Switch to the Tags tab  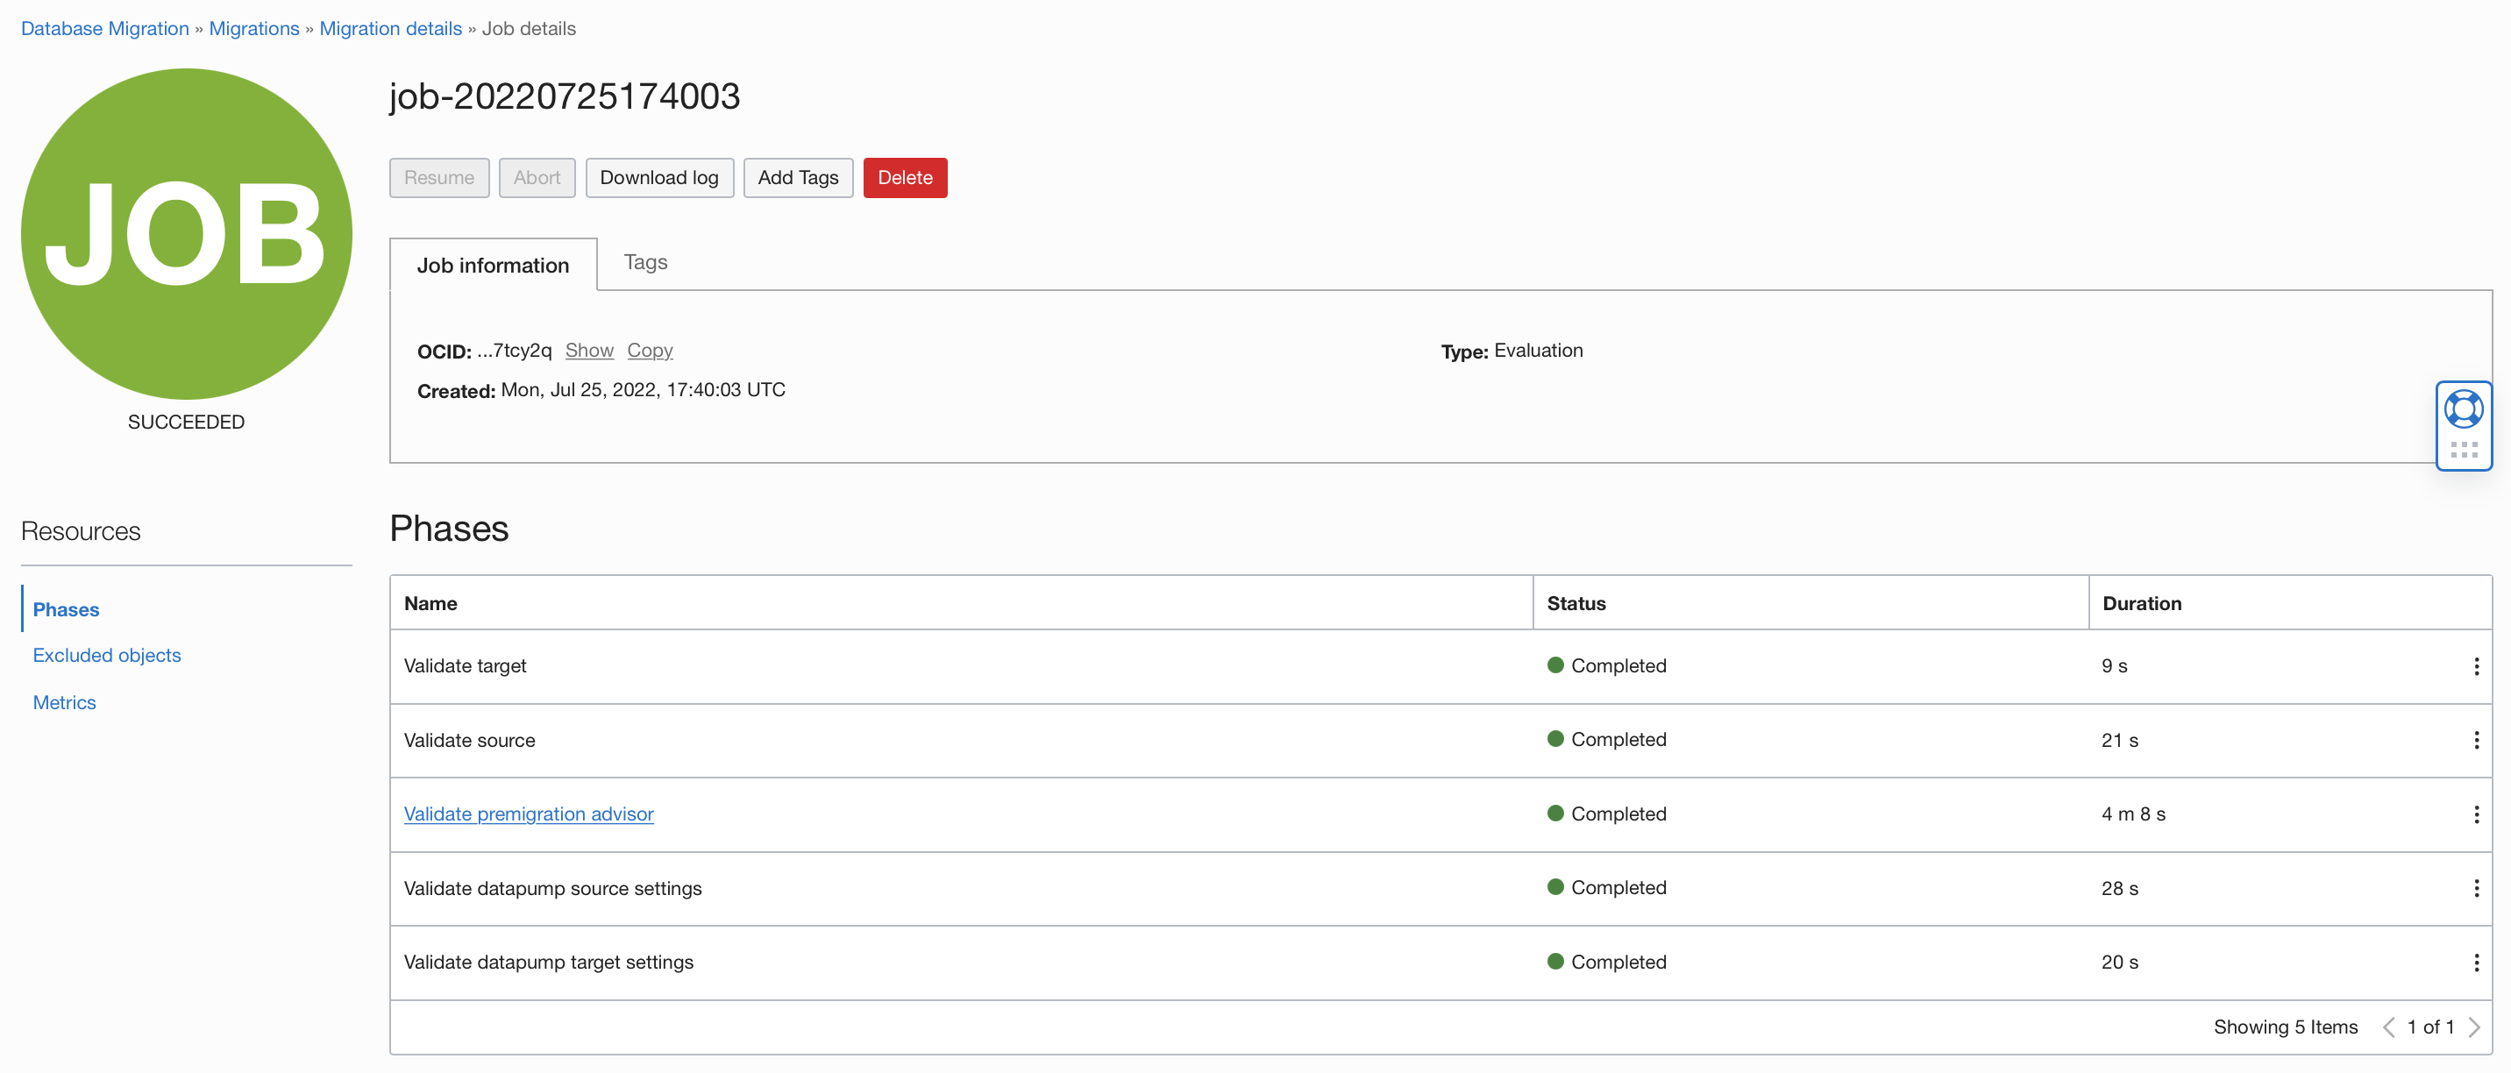click(645, 262)
